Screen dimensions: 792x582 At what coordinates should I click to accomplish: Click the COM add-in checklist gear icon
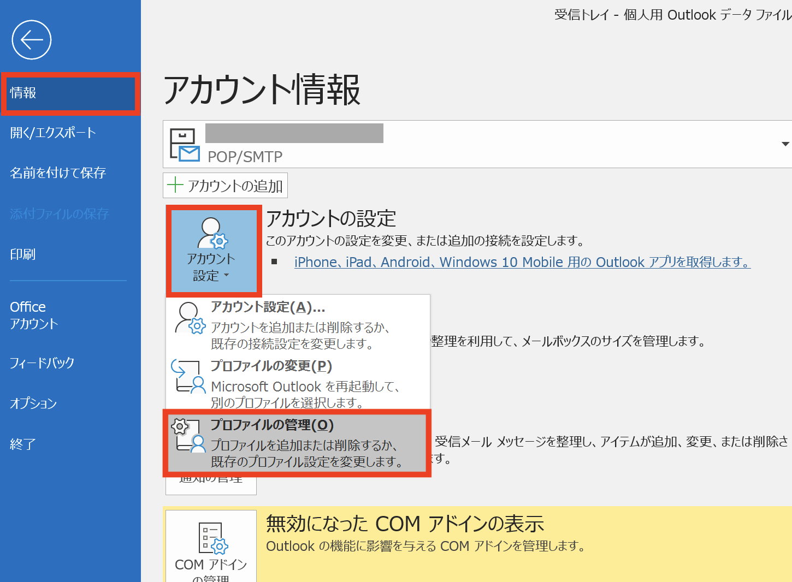[x=213, y=538]
